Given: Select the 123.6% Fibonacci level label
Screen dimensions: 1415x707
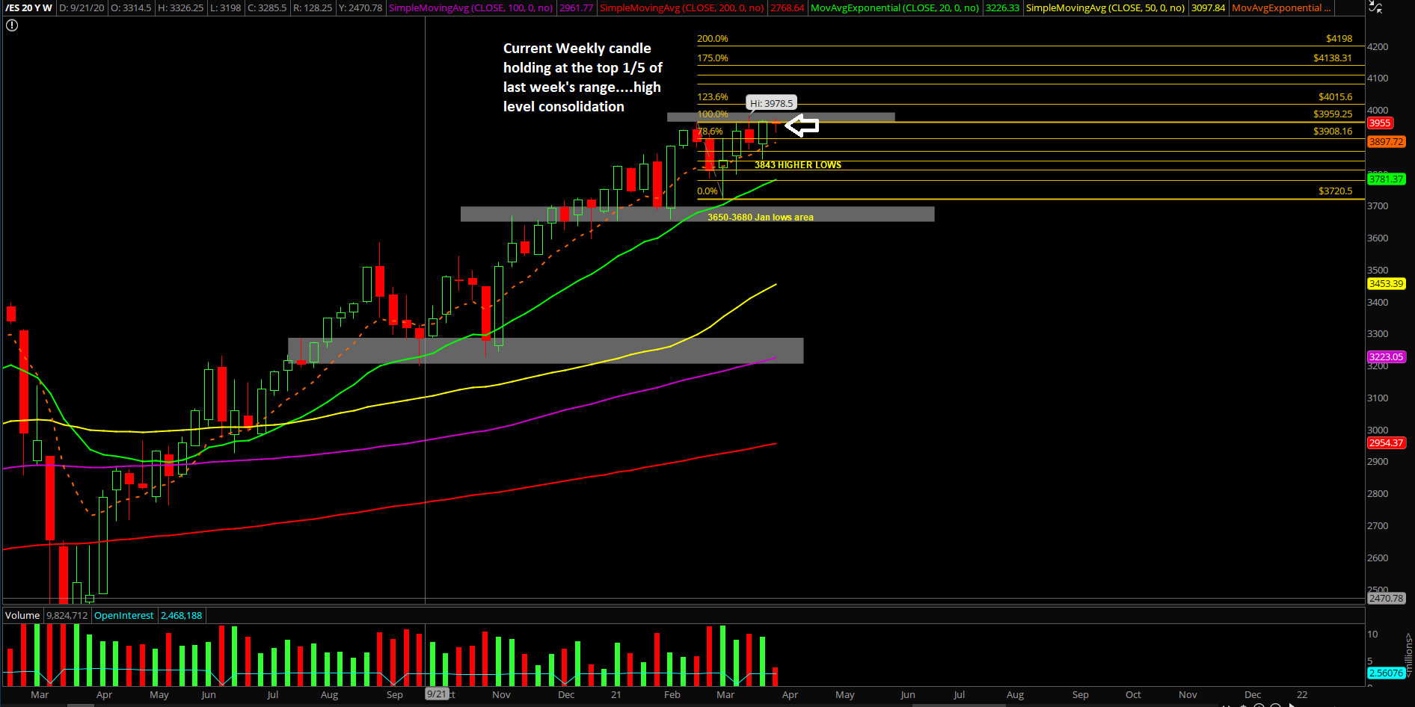Looking at the screenshot, I should click(x=712, y=96).
